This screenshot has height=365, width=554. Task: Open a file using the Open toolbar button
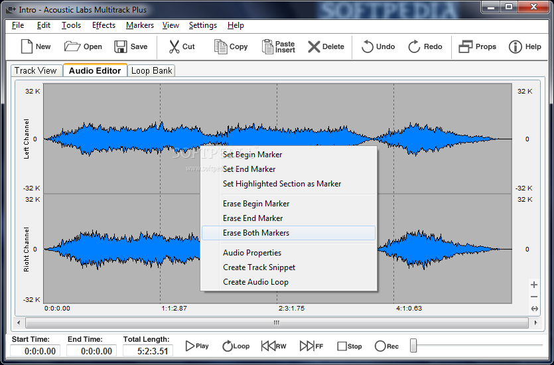[x=83, y=46]
